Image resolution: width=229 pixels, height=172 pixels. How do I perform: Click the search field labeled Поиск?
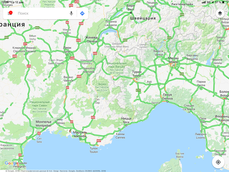click(x=42, y=13)
